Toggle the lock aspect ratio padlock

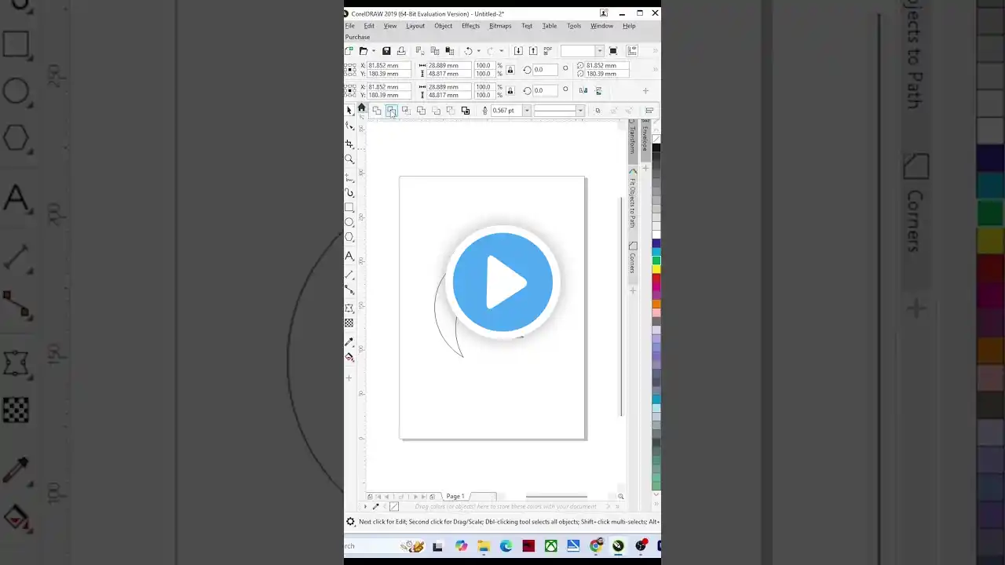[x=510, y=70]
